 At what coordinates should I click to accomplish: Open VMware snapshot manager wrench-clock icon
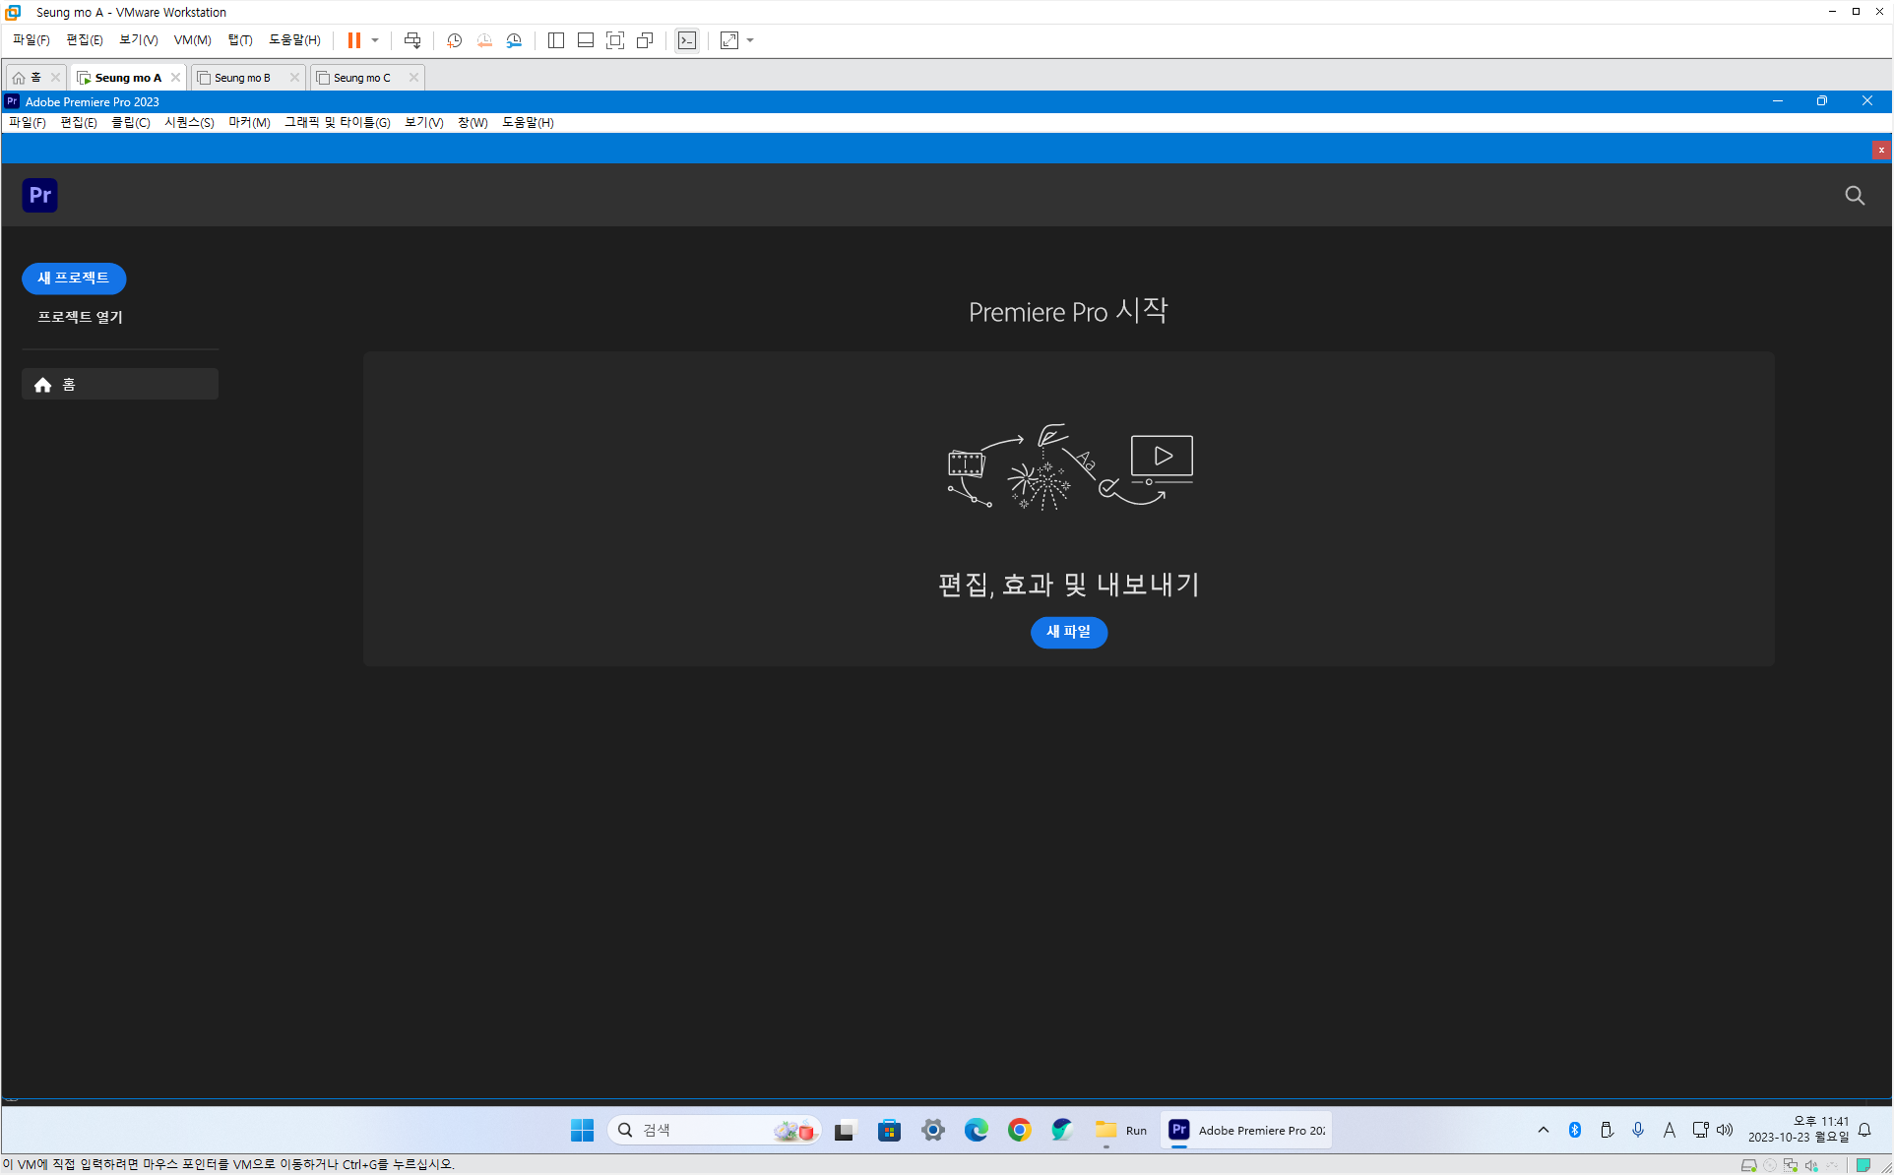[x=514, y=40]
